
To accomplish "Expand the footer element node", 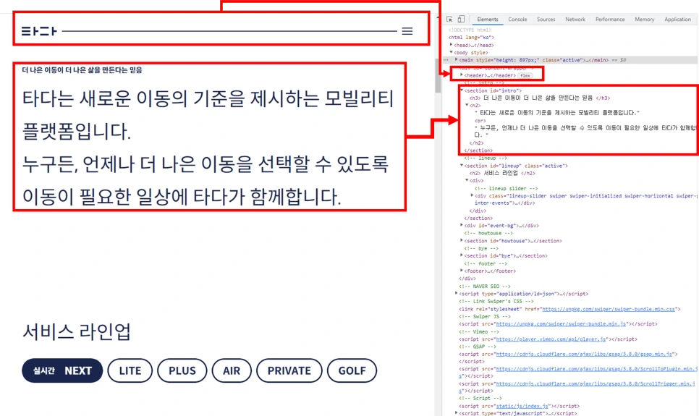I will coord(462,271).
